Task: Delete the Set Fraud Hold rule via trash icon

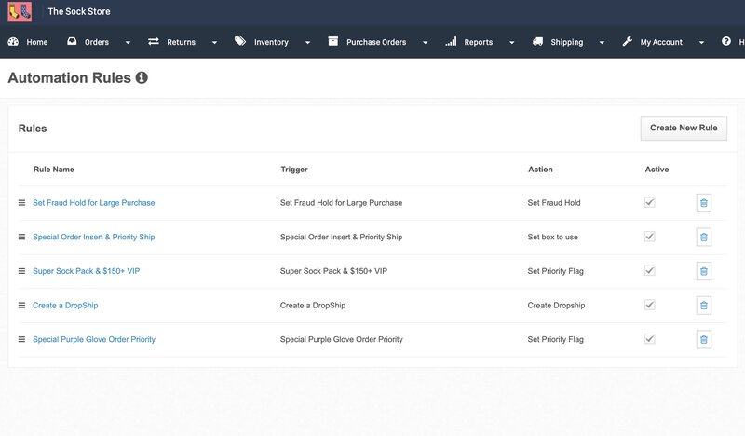Action: pos(703,203)
